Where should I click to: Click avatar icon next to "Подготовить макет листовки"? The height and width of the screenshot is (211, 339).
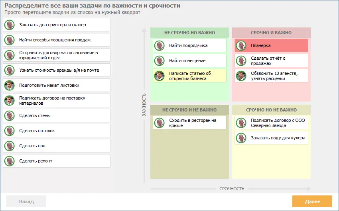pyautogui.click(x=9, y=85)
